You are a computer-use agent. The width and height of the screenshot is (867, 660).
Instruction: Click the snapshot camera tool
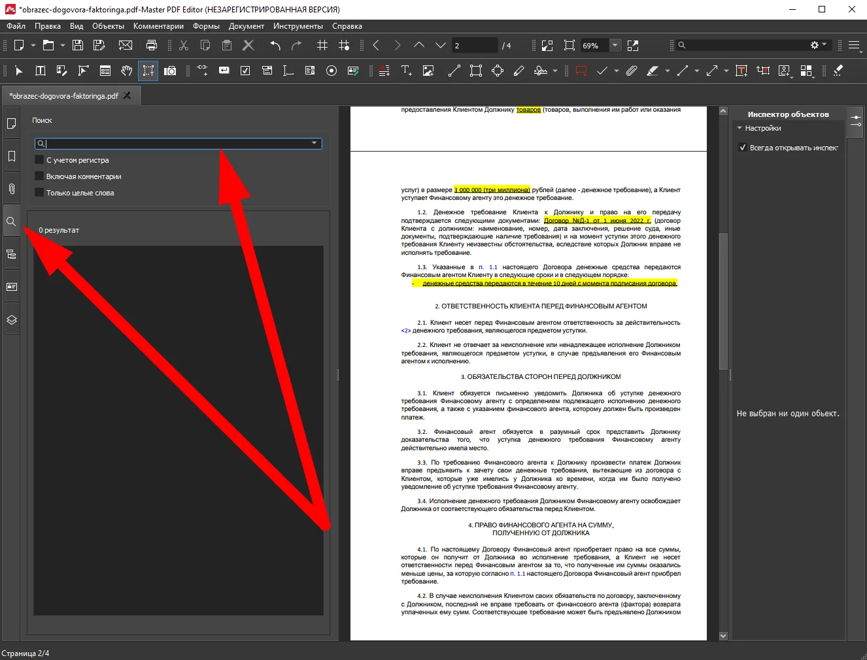170,71
